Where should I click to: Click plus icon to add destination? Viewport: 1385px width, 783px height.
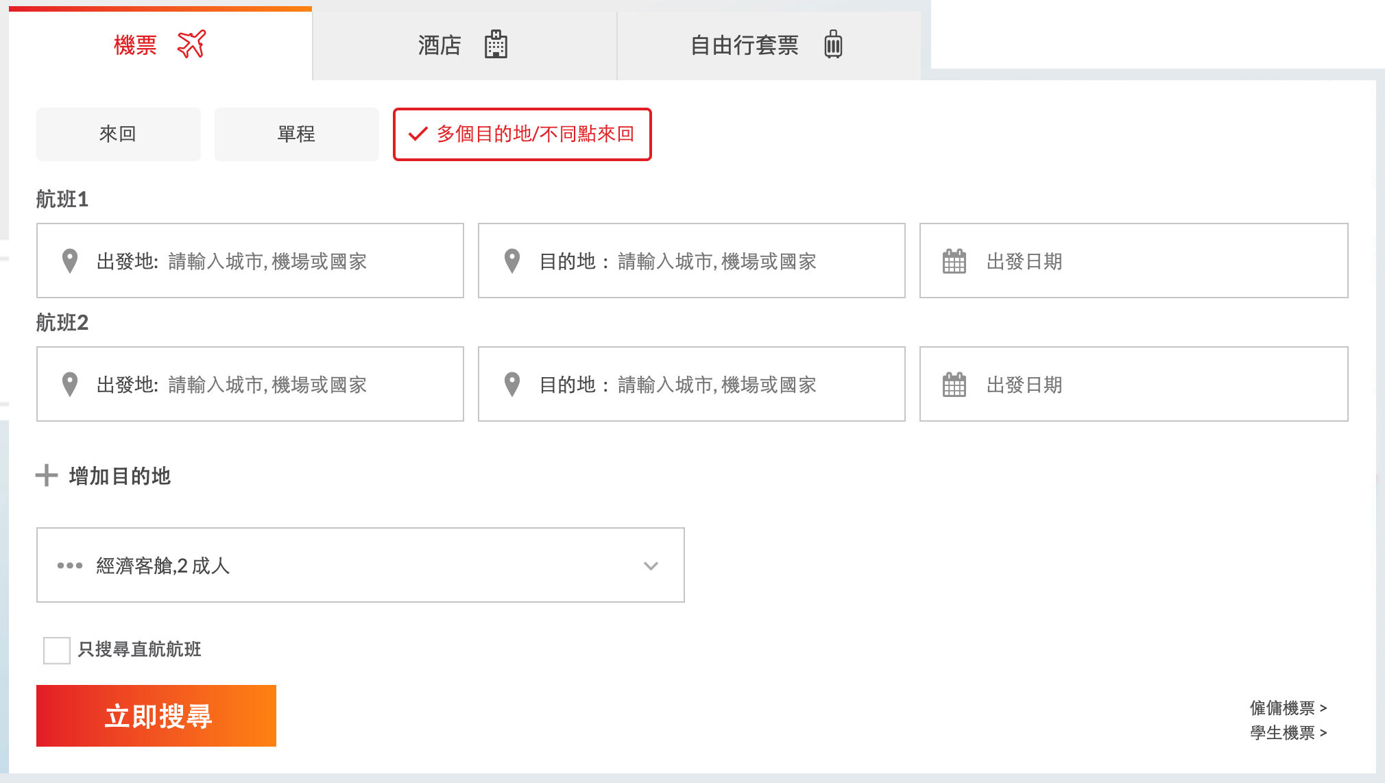coord(47,475)
